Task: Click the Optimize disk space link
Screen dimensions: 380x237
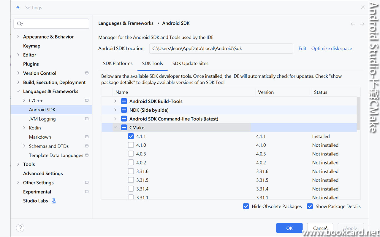Action: click(332, 49)
